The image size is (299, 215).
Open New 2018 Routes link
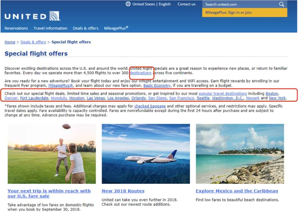123,191
